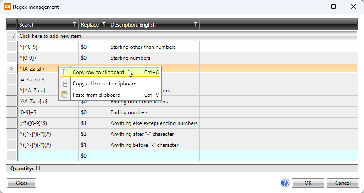Click the blue help question mark icon
364x193 pixels.
coord(285,183)
